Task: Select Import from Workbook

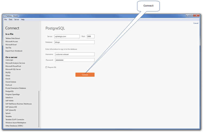Action: click(x=14, y=51)
